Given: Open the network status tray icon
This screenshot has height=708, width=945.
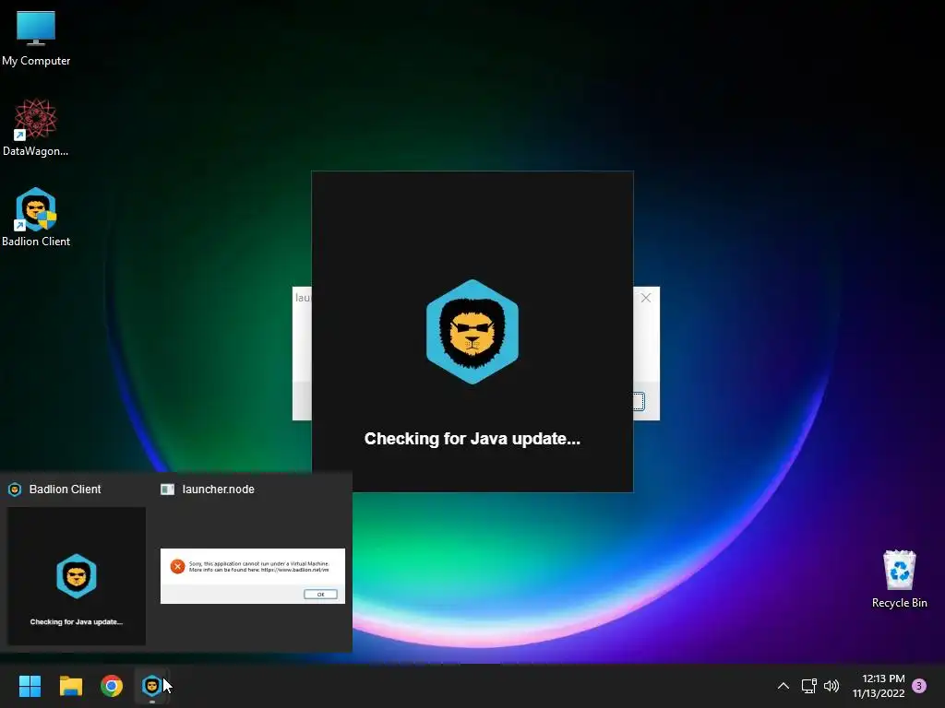Looking at the screenshot, I should click(x=808, y=686).
